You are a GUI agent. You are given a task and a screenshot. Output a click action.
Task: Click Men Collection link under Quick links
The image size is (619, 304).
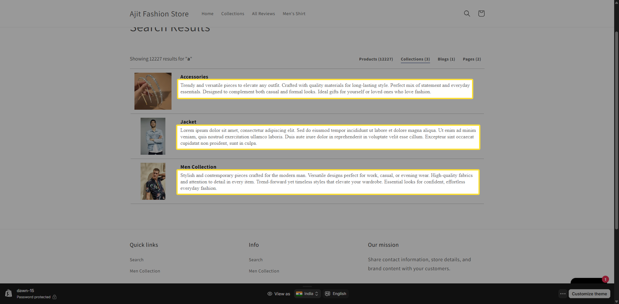[145, 271]
